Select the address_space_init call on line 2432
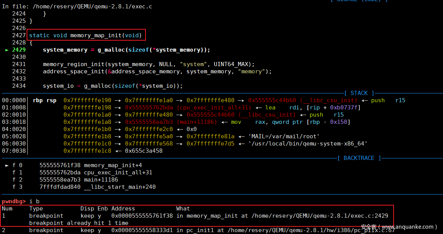This screenshot has height=234, width=443. [157, 71]
